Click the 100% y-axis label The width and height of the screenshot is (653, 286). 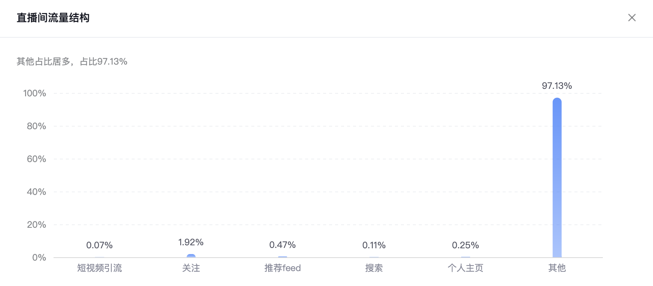coord(35,93)
